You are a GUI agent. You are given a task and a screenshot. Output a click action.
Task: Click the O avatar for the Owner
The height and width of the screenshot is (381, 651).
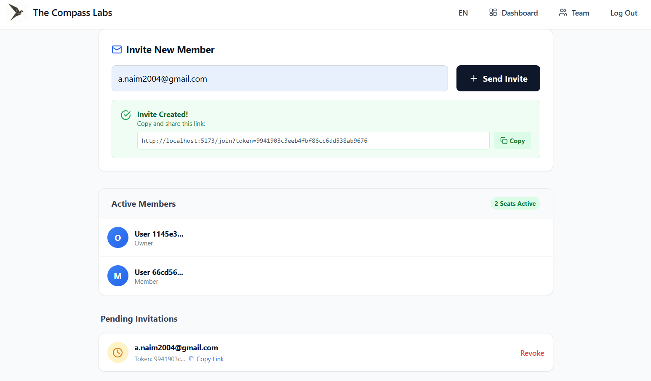(x=118, y=237)
